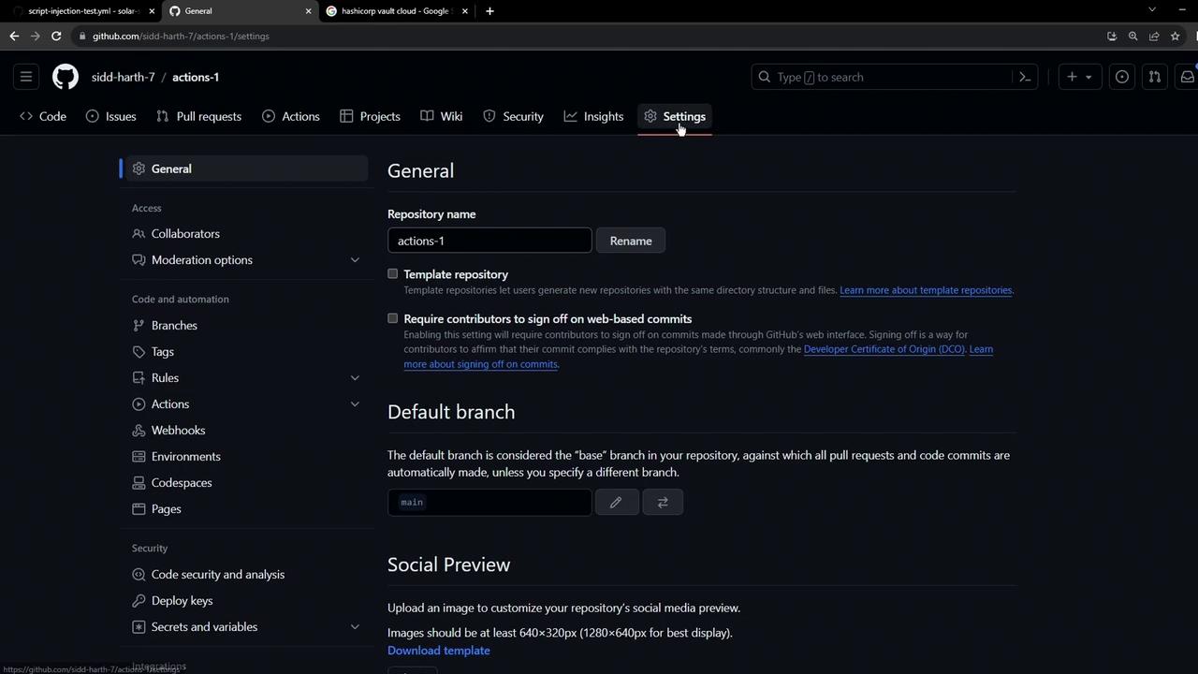The image size is (1198, 674).
Task: Open the notifications inbox icon in the header
Action: [x=1187, y=77]
